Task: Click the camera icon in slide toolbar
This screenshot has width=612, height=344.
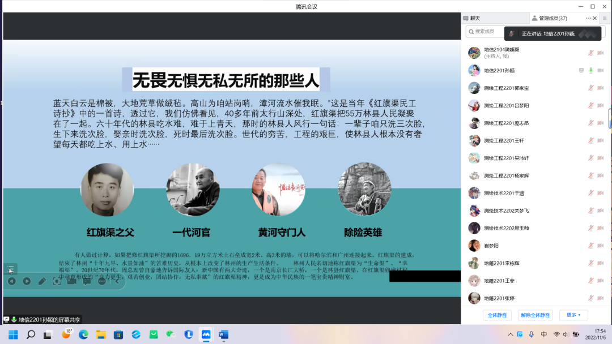Action: point(72,281)
